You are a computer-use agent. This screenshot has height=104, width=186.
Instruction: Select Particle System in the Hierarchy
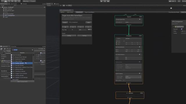(9, 14)
